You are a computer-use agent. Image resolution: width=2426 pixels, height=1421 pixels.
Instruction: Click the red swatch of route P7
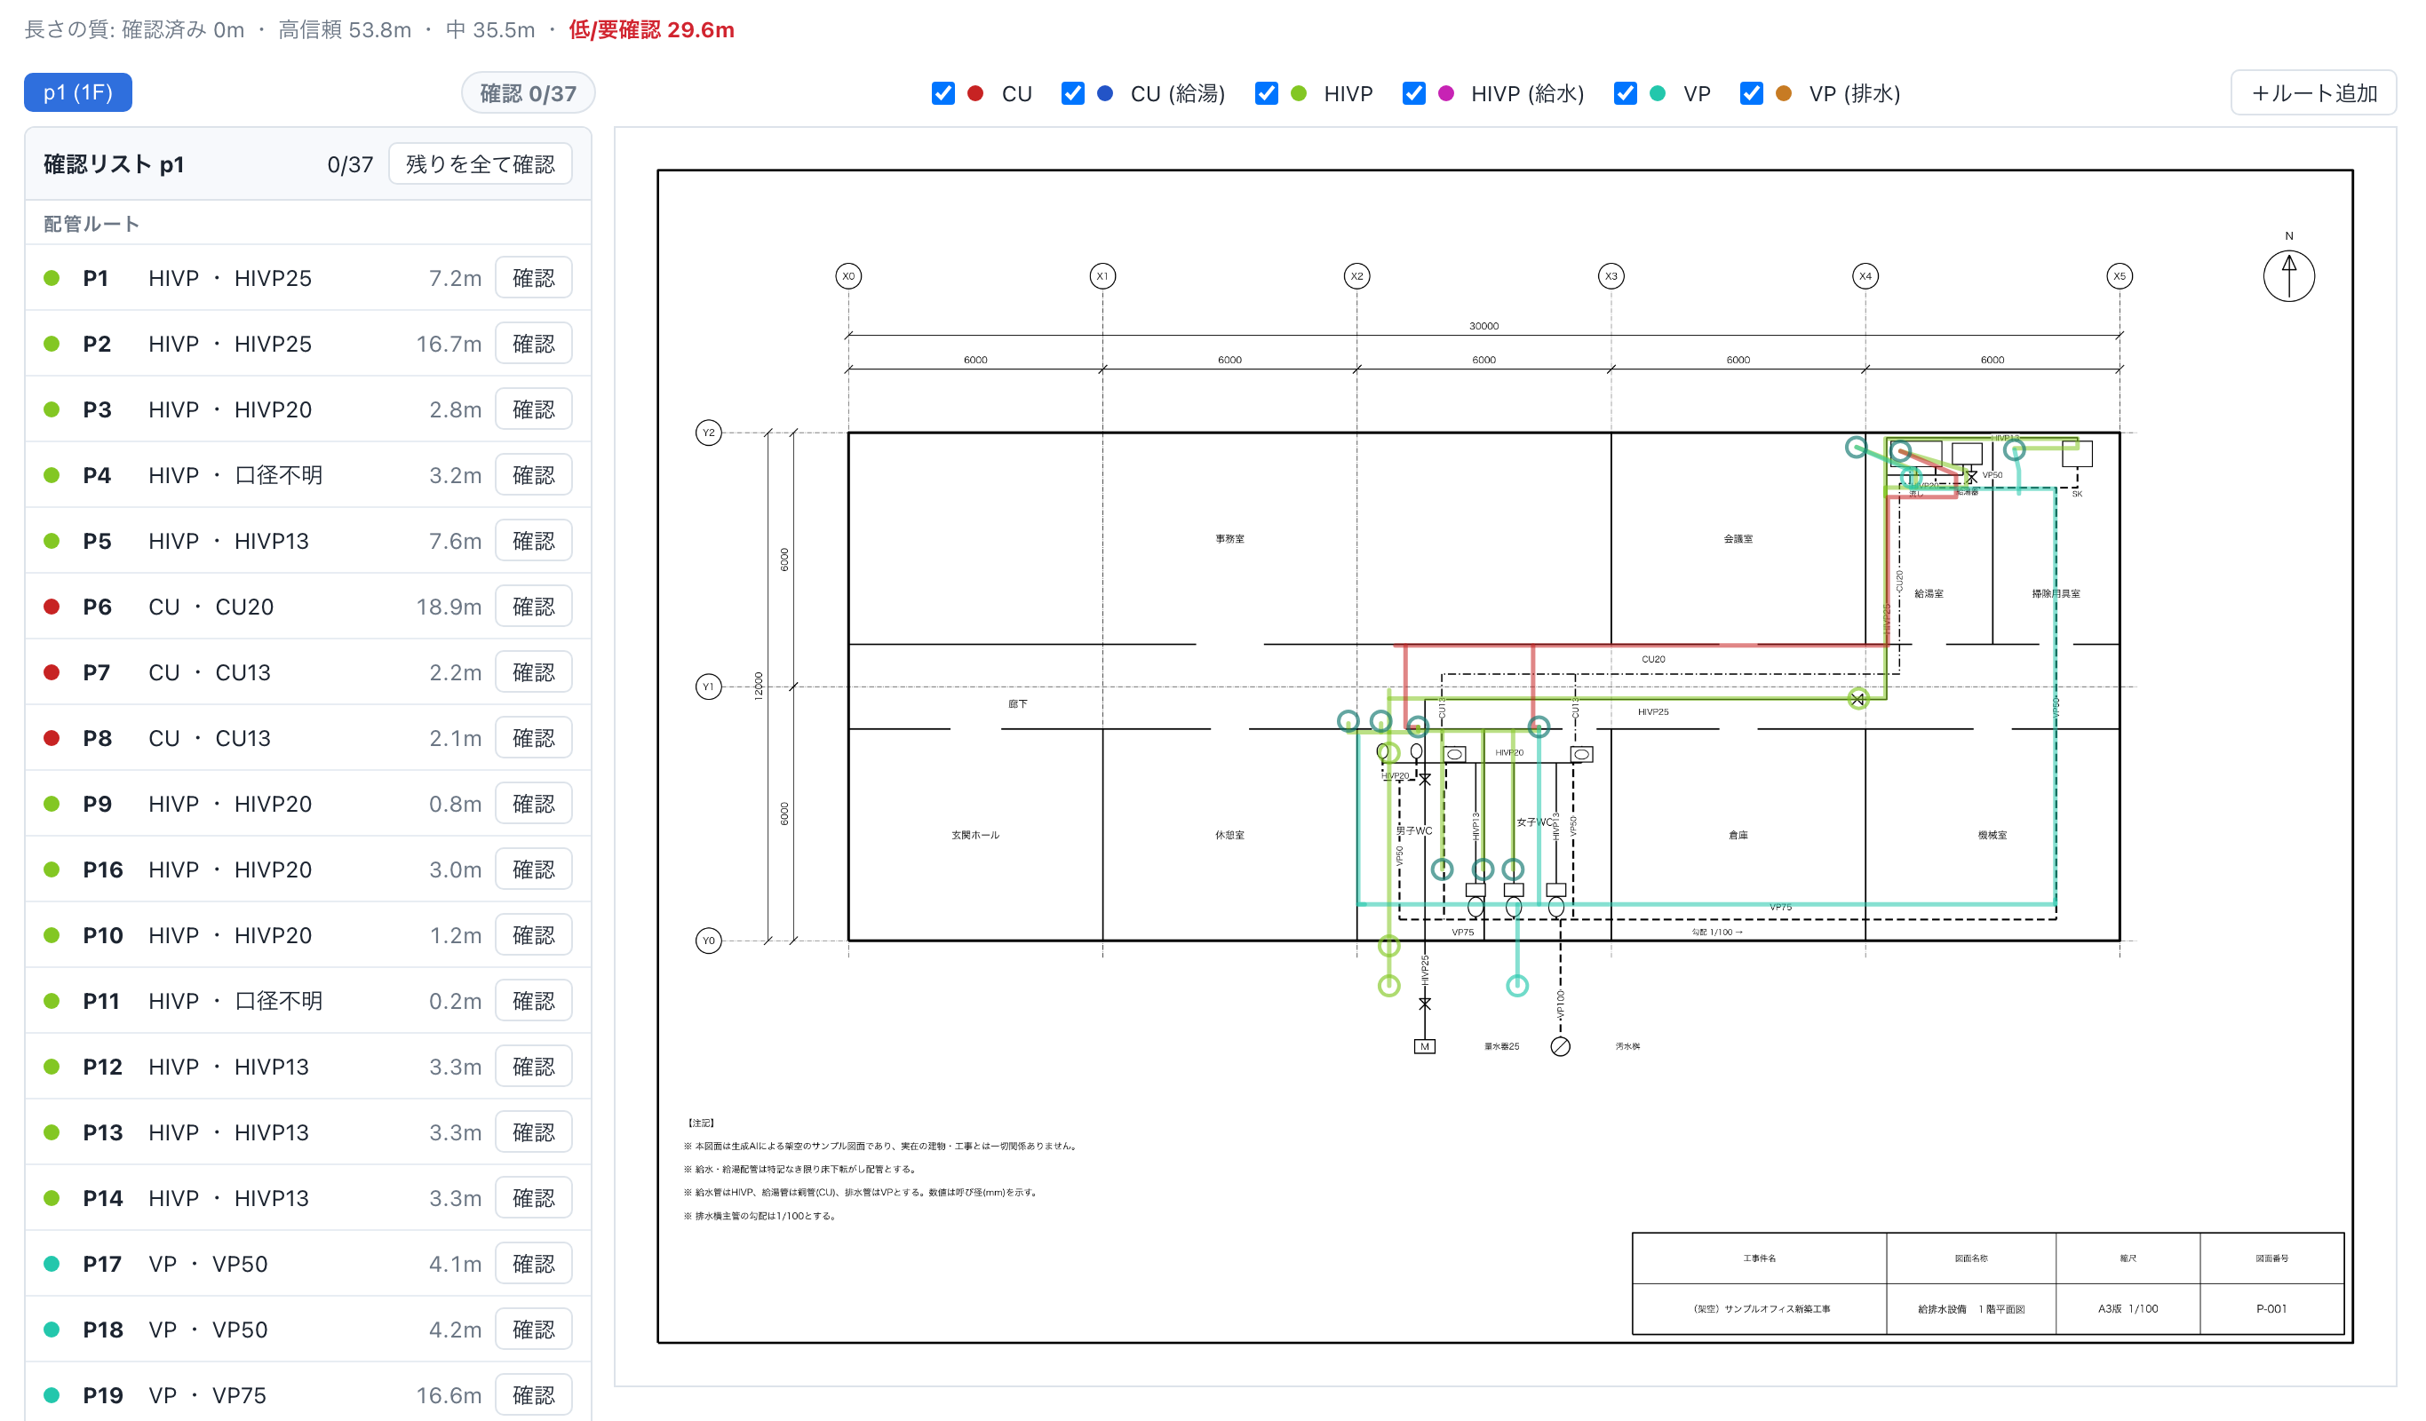pos(52,672)
